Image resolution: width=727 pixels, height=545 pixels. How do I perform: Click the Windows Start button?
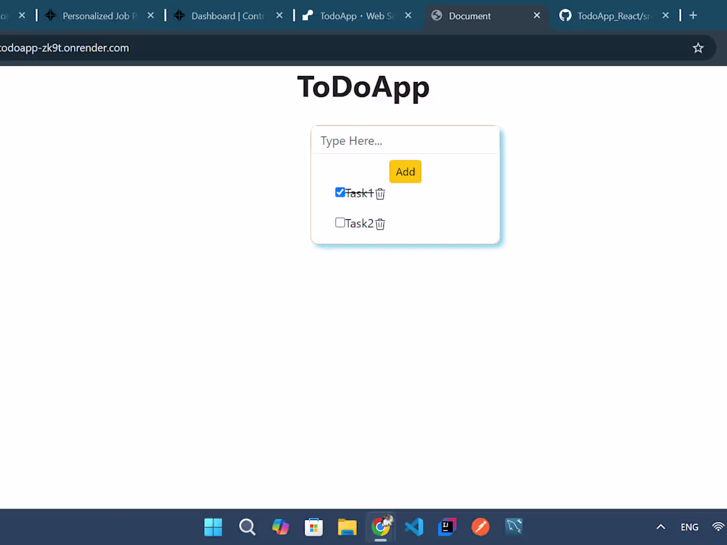213,527
